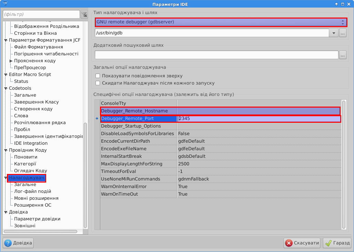Click the red X icon on the Скасувати button
This screenshot has width=354, height=252.
pyautogui.click(x=289, y=243)
